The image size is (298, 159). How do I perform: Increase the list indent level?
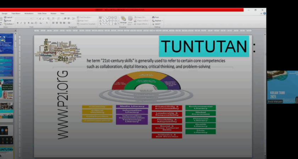tap(68, 18)
